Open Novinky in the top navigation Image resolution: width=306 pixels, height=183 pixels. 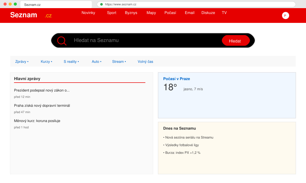88,13
